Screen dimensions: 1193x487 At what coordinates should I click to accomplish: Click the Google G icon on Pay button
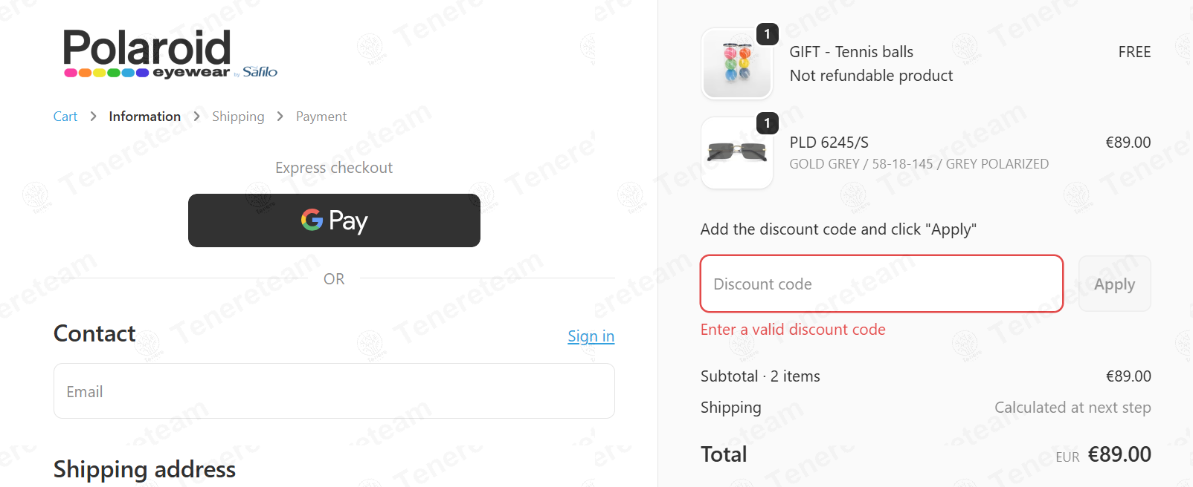click(312, 220)
